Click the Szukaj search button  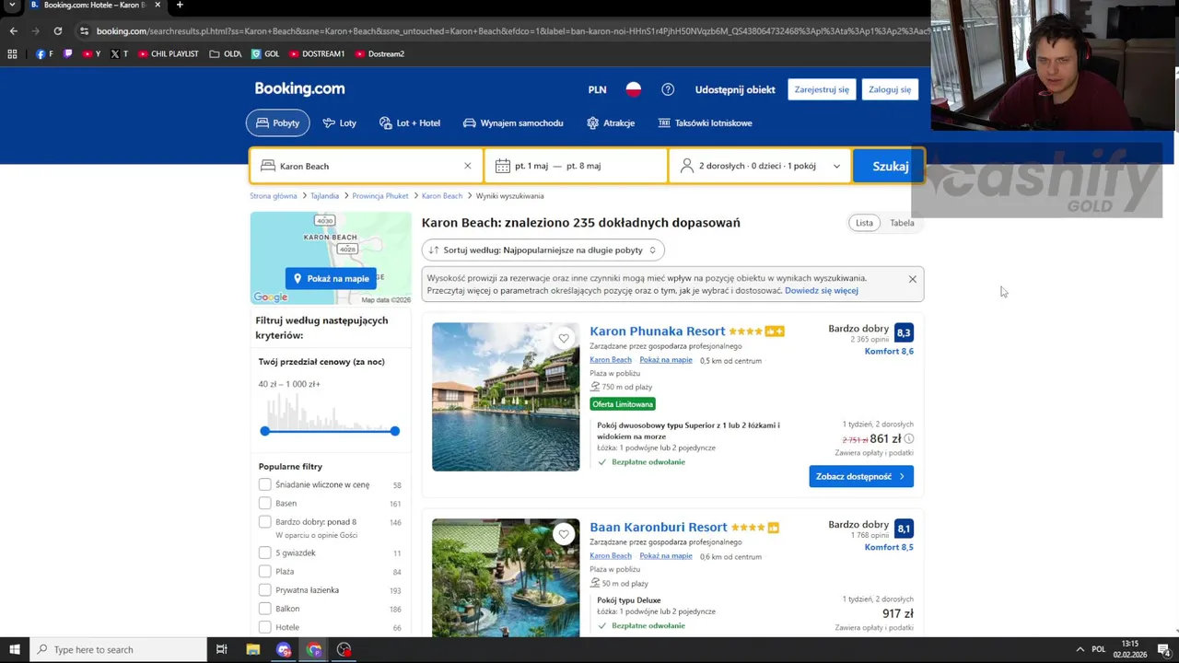click(890, 166)
